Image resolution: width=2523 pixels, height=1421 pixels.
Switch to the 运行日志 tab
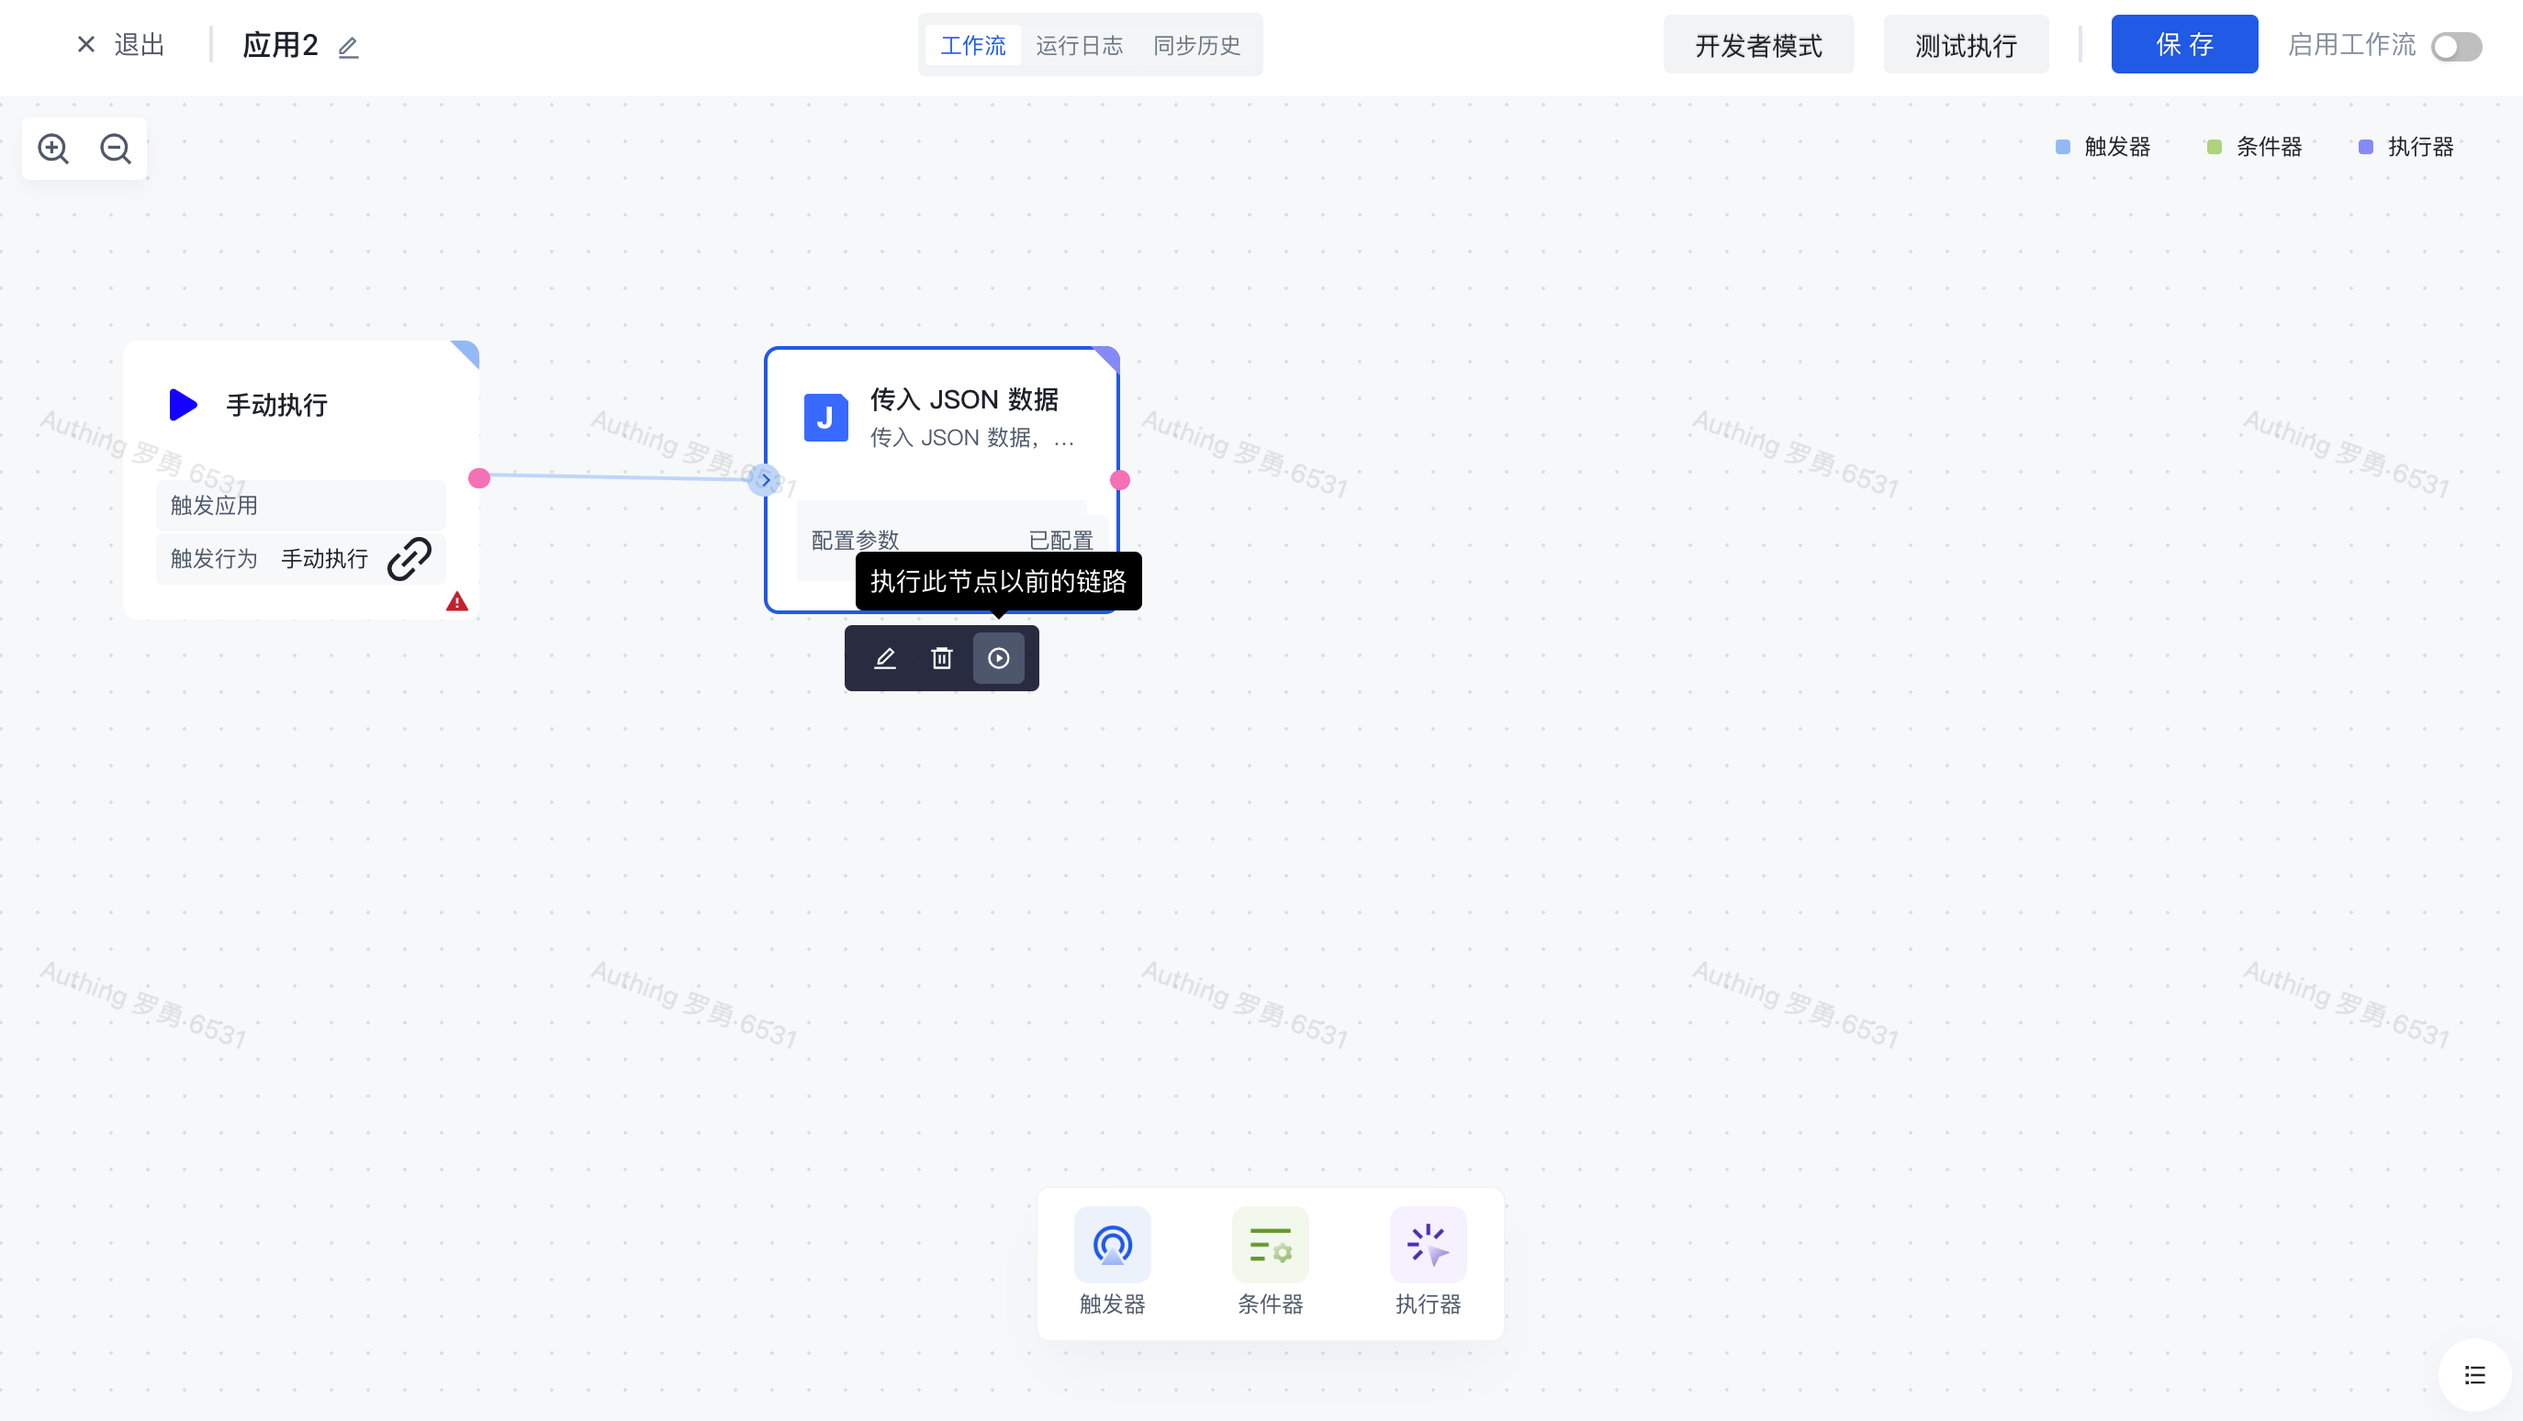(1079, 45)
